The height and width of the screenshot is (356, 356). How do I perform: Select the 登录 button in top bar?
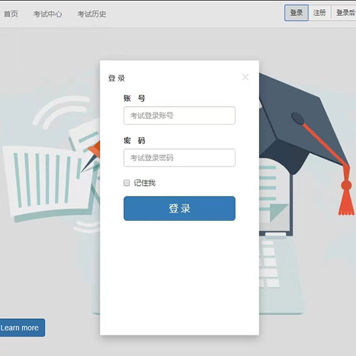click(x=296, y=13)
